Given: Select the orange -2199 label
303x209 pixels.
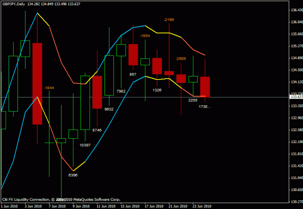Looking at the screenshot, I should coord(169,20).
